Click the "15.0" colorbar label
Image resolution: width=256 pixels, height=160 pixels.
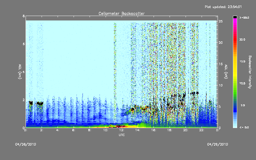(x=243, y=61)
